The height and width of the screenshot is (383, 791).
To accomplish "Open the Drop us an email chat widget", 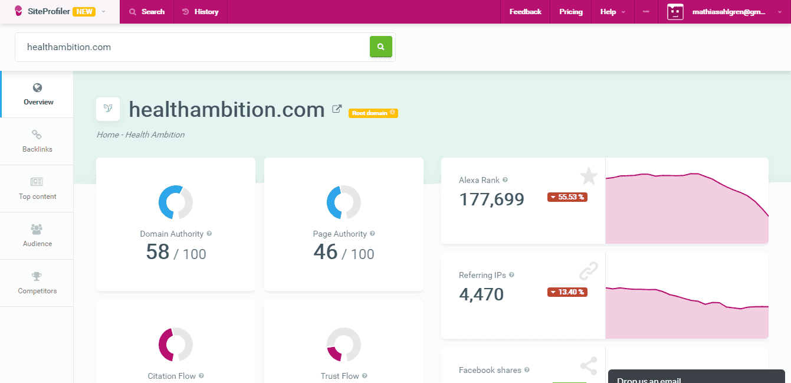I will point(697,377).
